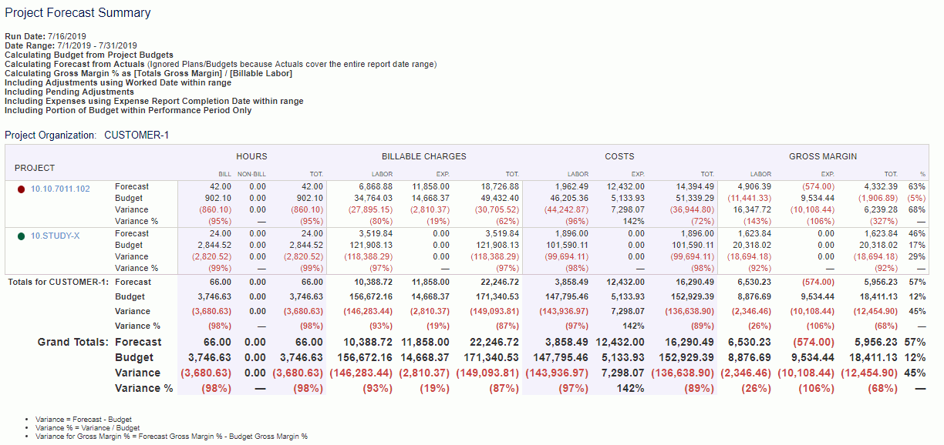Click the Totals for CUSTOMER-1 label

pos(58,282)
